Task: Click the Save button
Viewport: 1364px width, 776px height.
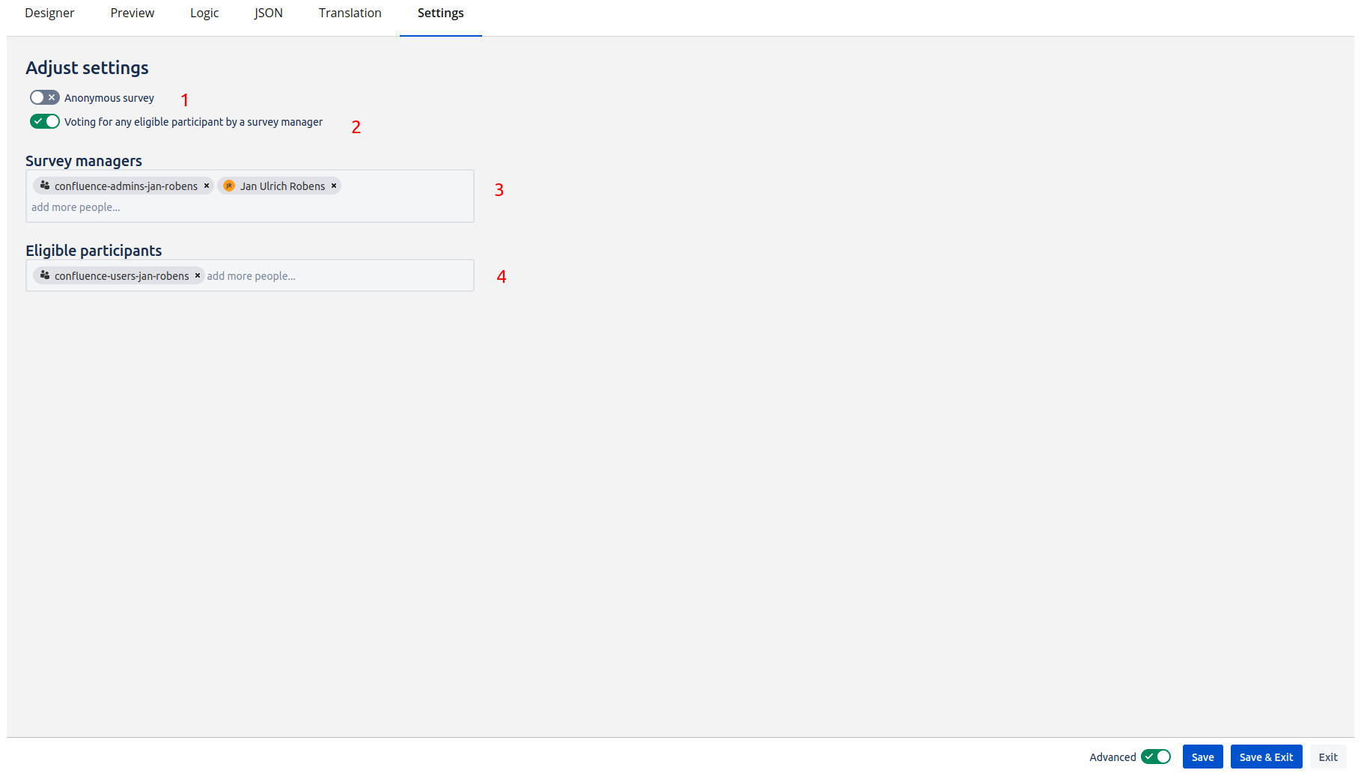Action: click(1202, 757)
